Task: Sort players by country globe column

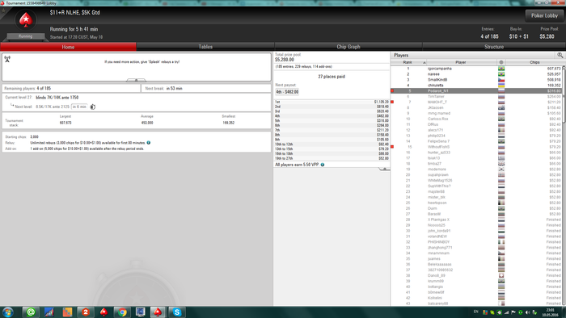Action: [x=501, y=62]
